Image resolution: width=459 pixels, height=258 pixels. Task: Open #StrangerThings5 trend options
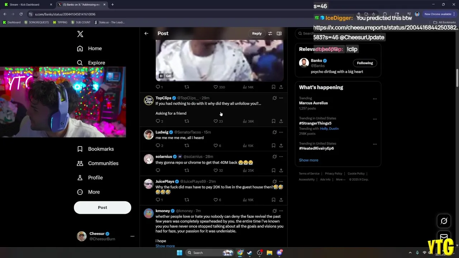(x=375, y=119)
